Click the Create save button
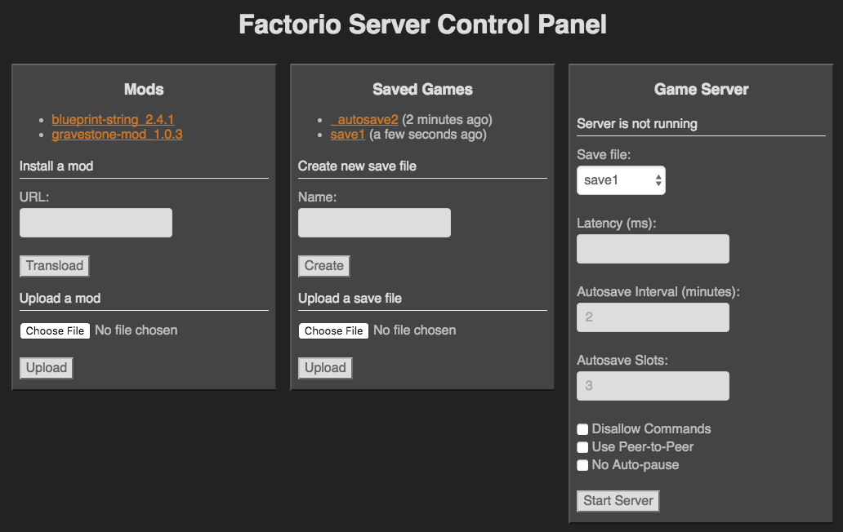Viewport: 843px width, 532px height. [x=324, y=266]
